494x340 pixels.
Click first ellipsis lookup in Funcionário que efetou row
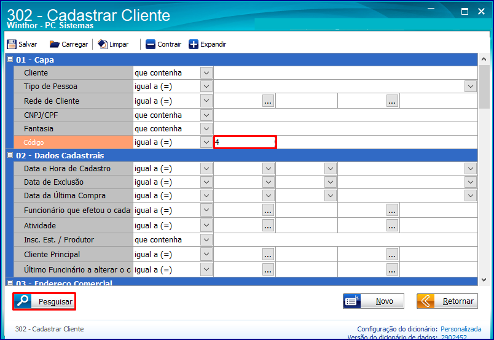tap(268, 210)
